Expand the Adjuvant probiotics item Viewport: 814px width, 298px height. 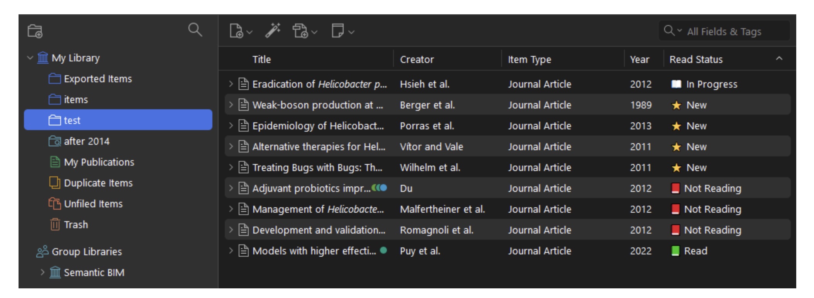[231, 188]
